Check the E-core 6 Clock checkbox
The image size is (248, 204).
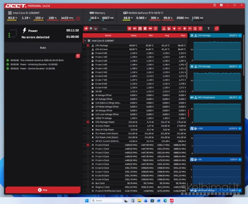pos(88,168)
